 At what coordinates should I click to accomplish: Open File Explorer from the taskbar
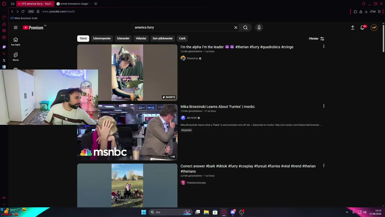pos(206,212)
